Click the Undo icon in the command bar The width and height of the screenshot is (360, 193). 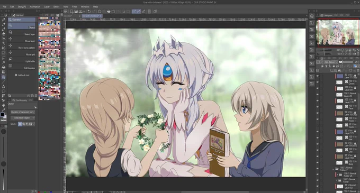[x=89, y=12]
